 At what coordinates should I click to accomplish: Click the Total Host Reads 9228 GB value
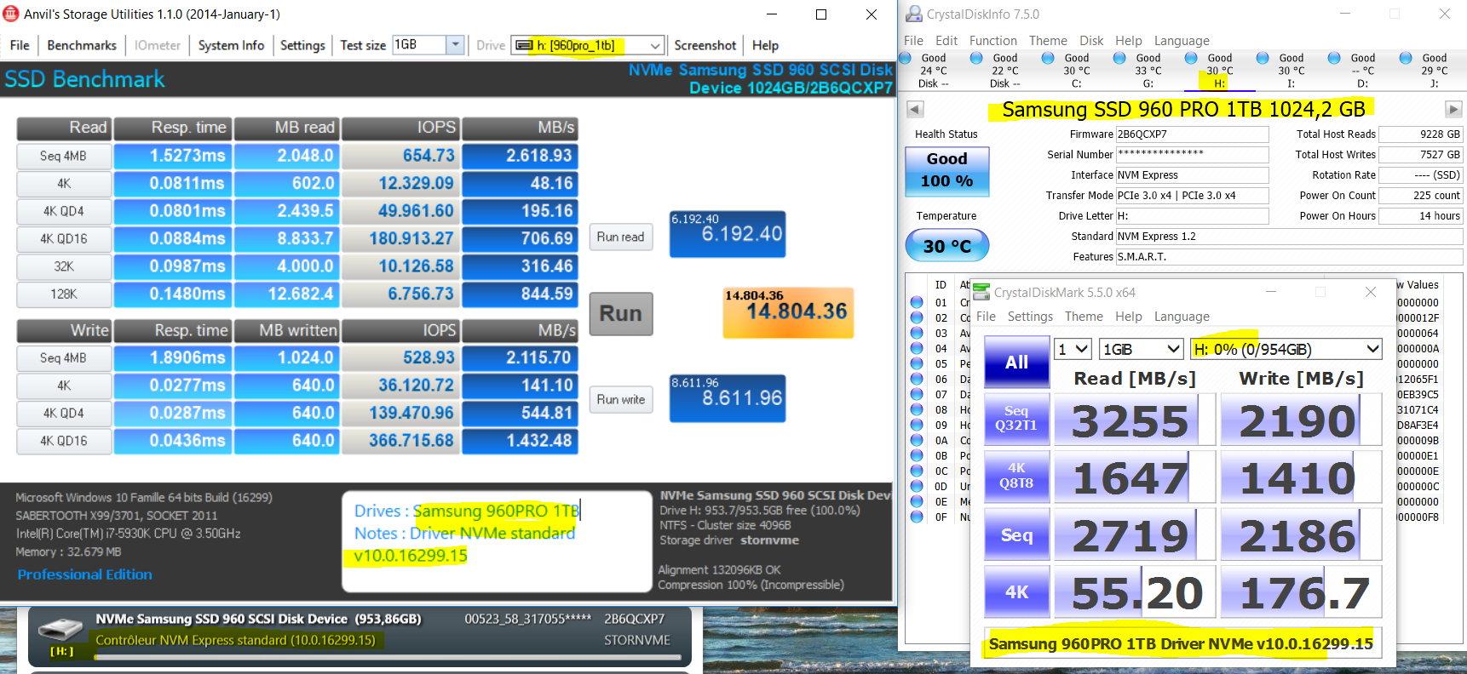(1420, 134)
